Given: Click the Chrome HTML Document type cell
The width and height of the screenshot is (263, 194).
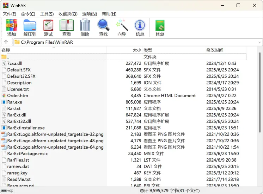Looking at the screenshot, I should point(170,96).
